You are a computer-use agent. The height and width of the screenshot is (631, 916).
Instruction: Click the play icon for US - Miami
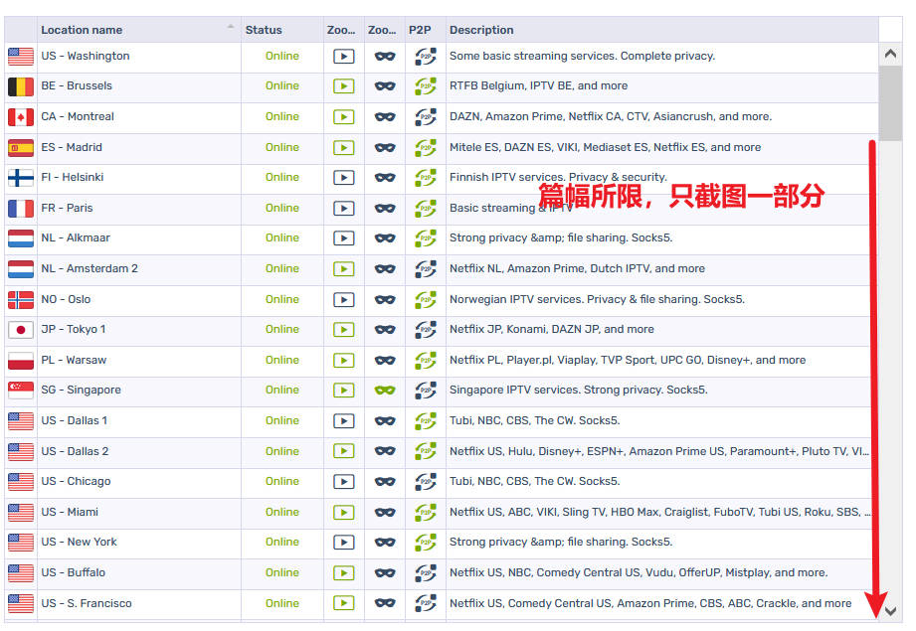pos(343,512)
